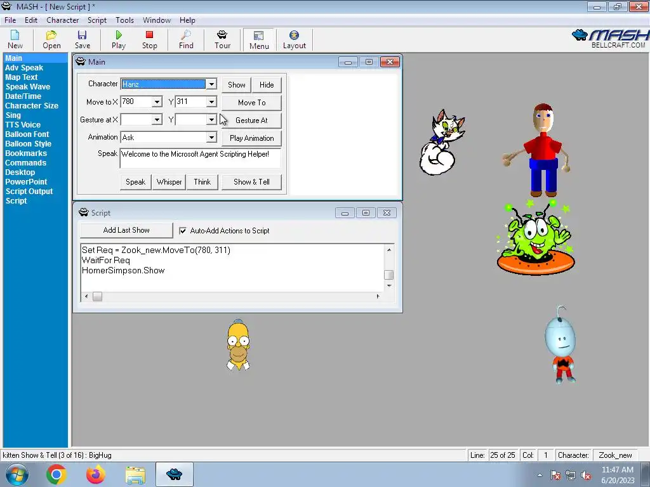Expand the Animation dropdown
Screen dimensions: 650x487
click(x=211, y=138)
